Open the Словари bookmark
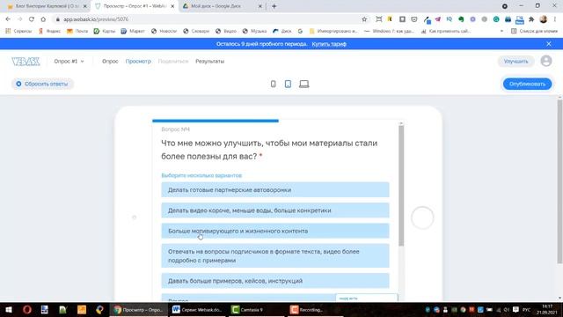This screenshot has width=563, height=317. click(196, 32)
